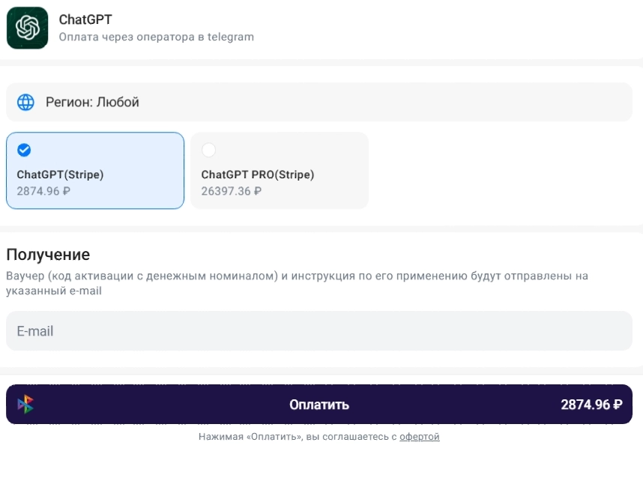Viewport: 643px width, 484px height.
Task: Click the 2874.96 ₽ total on pay button
Action: click(x=591, y=405)
